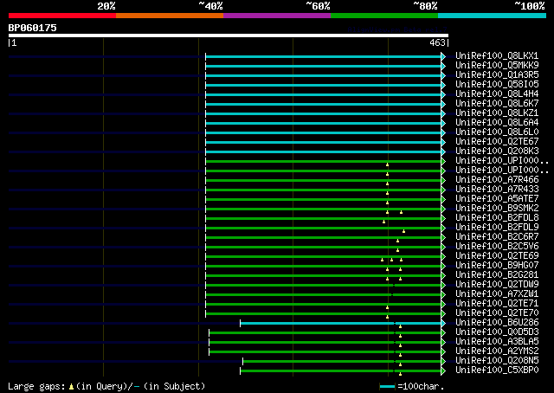Viewport: 554px width, 393px height.
Task: Select the UniRef100_Q2TDW9 label
Action: click(497, 285)
